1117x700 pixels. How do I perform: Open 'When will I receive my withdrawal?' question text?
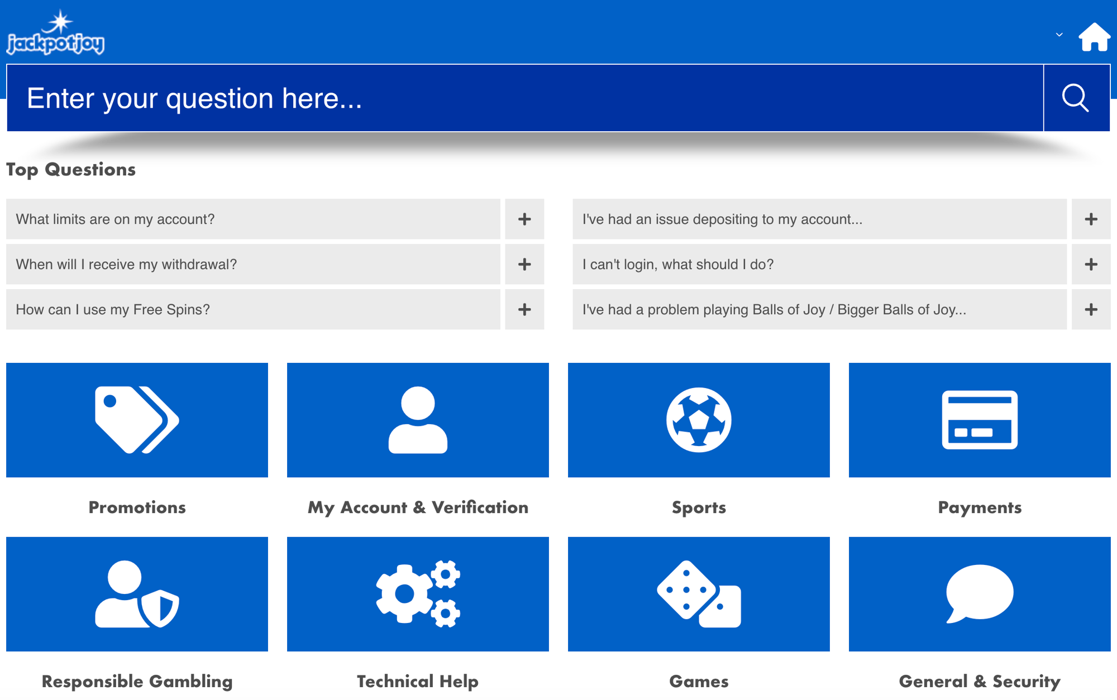[126, 265]
